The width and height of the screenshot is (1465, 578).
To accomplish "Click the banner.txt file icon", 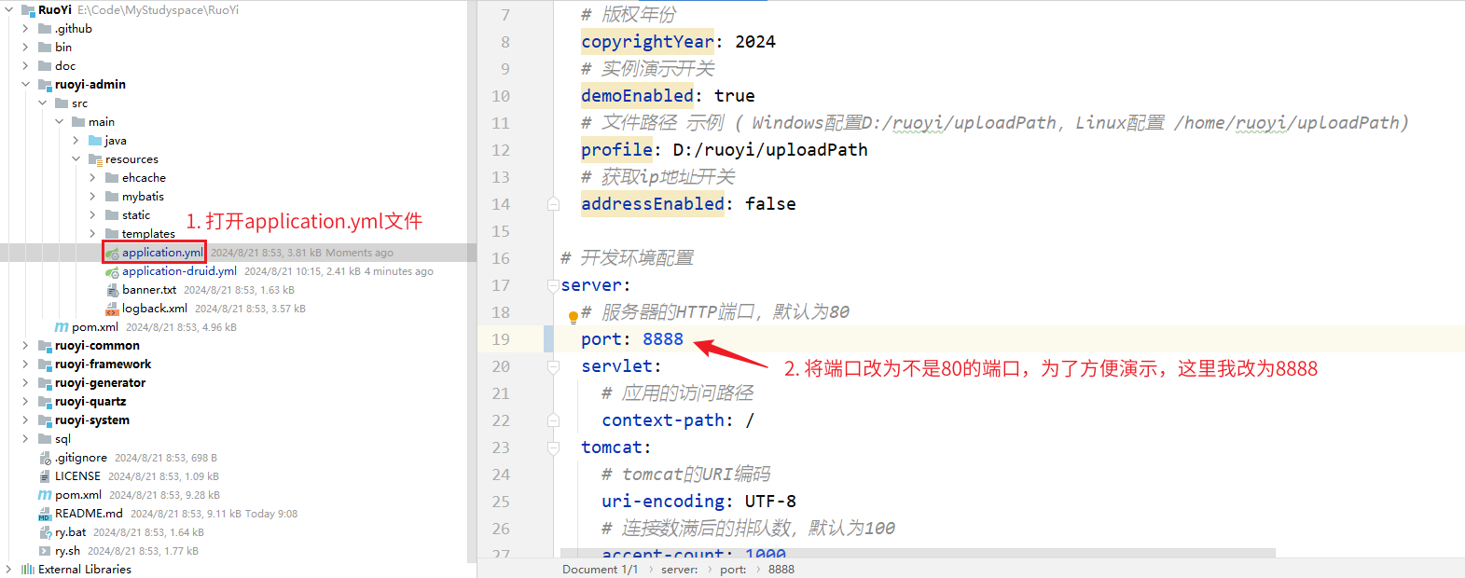I will point(112,290).
